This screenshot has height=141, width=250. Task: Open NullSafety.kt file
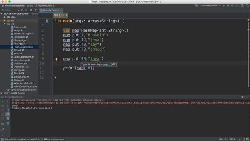[21, 63]
